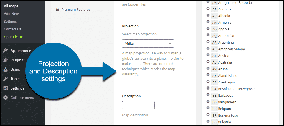
Task: Open the Contact Us link
Action: pos(12,29)
